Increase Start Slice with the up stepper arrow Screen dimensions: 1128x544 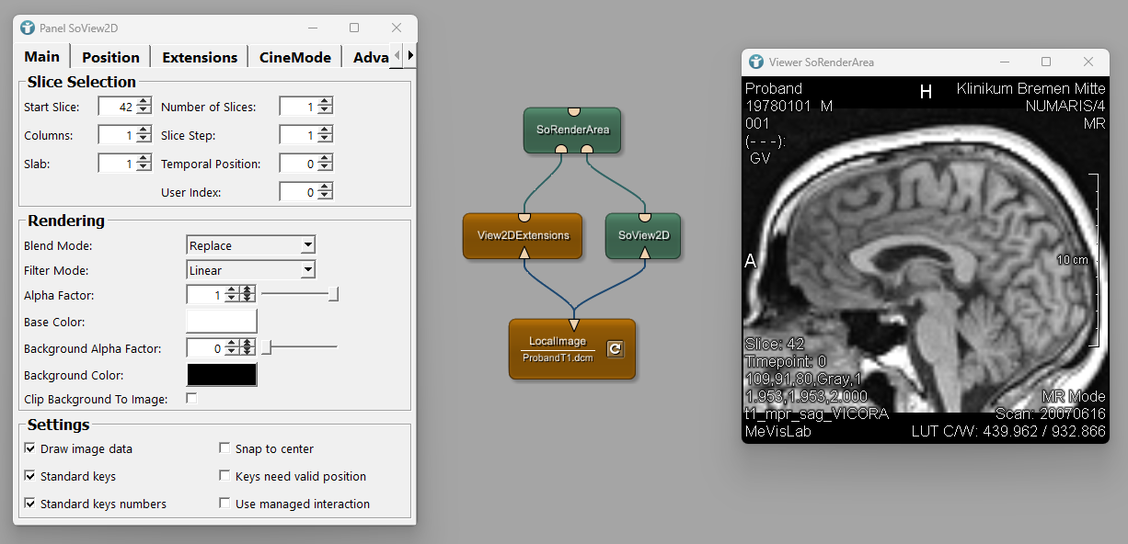(x=144, y=102)
